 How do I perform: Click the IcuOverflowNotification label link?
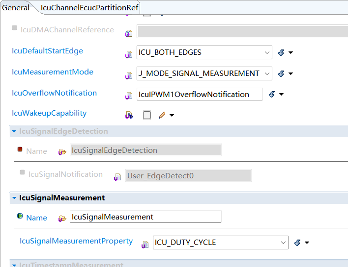[x=54, y=93]
